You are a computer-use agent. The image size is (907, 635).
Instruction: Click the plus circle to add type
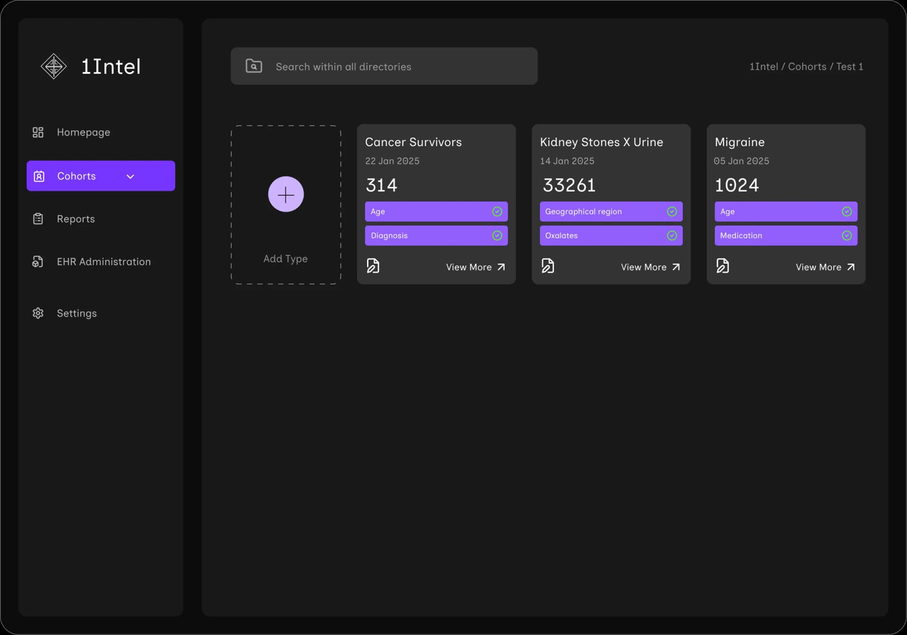click(286, 194)
